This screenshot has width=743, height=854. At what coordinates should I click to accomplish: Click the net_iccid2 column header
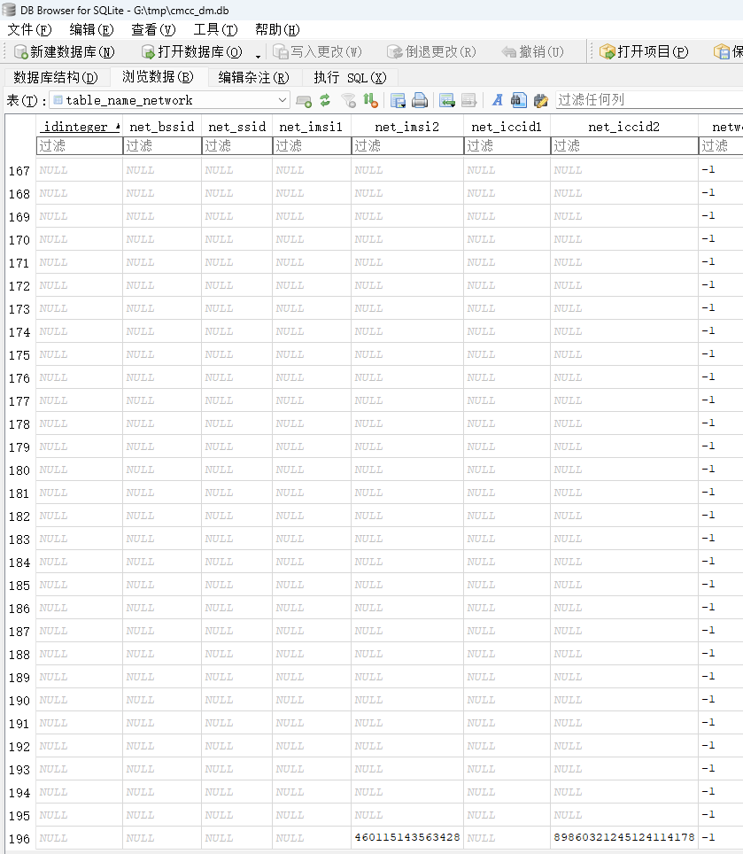(x=624, y=127)
